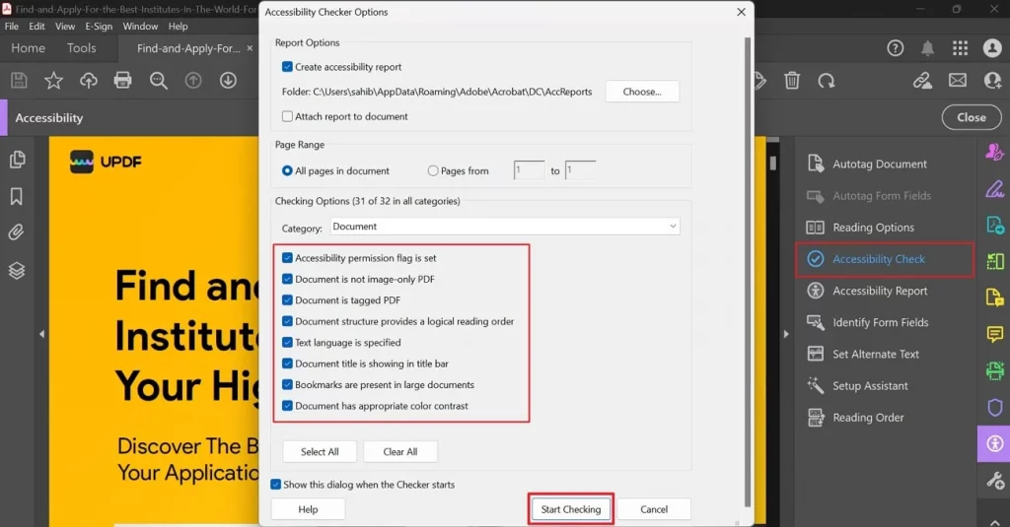The height and width of the screenshot is (527, 1010).
Task: Open the apps grid icon
Action: click(x=960, y=48)
